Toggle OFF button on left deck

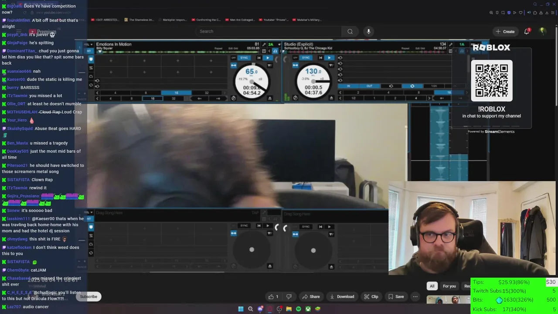pos(234,58)
